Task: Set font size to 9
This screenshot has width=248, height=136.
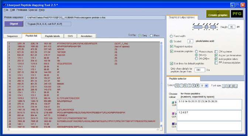Action: point(224,86)
